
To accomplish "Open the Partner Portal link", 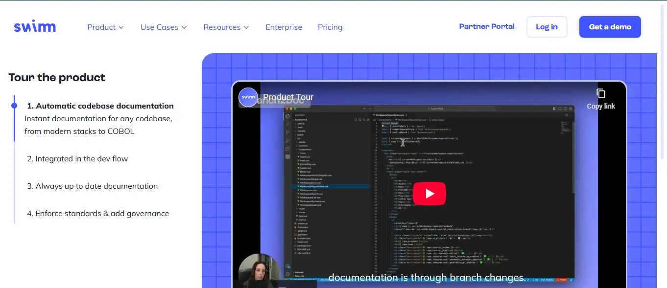I will pos(486,26).
